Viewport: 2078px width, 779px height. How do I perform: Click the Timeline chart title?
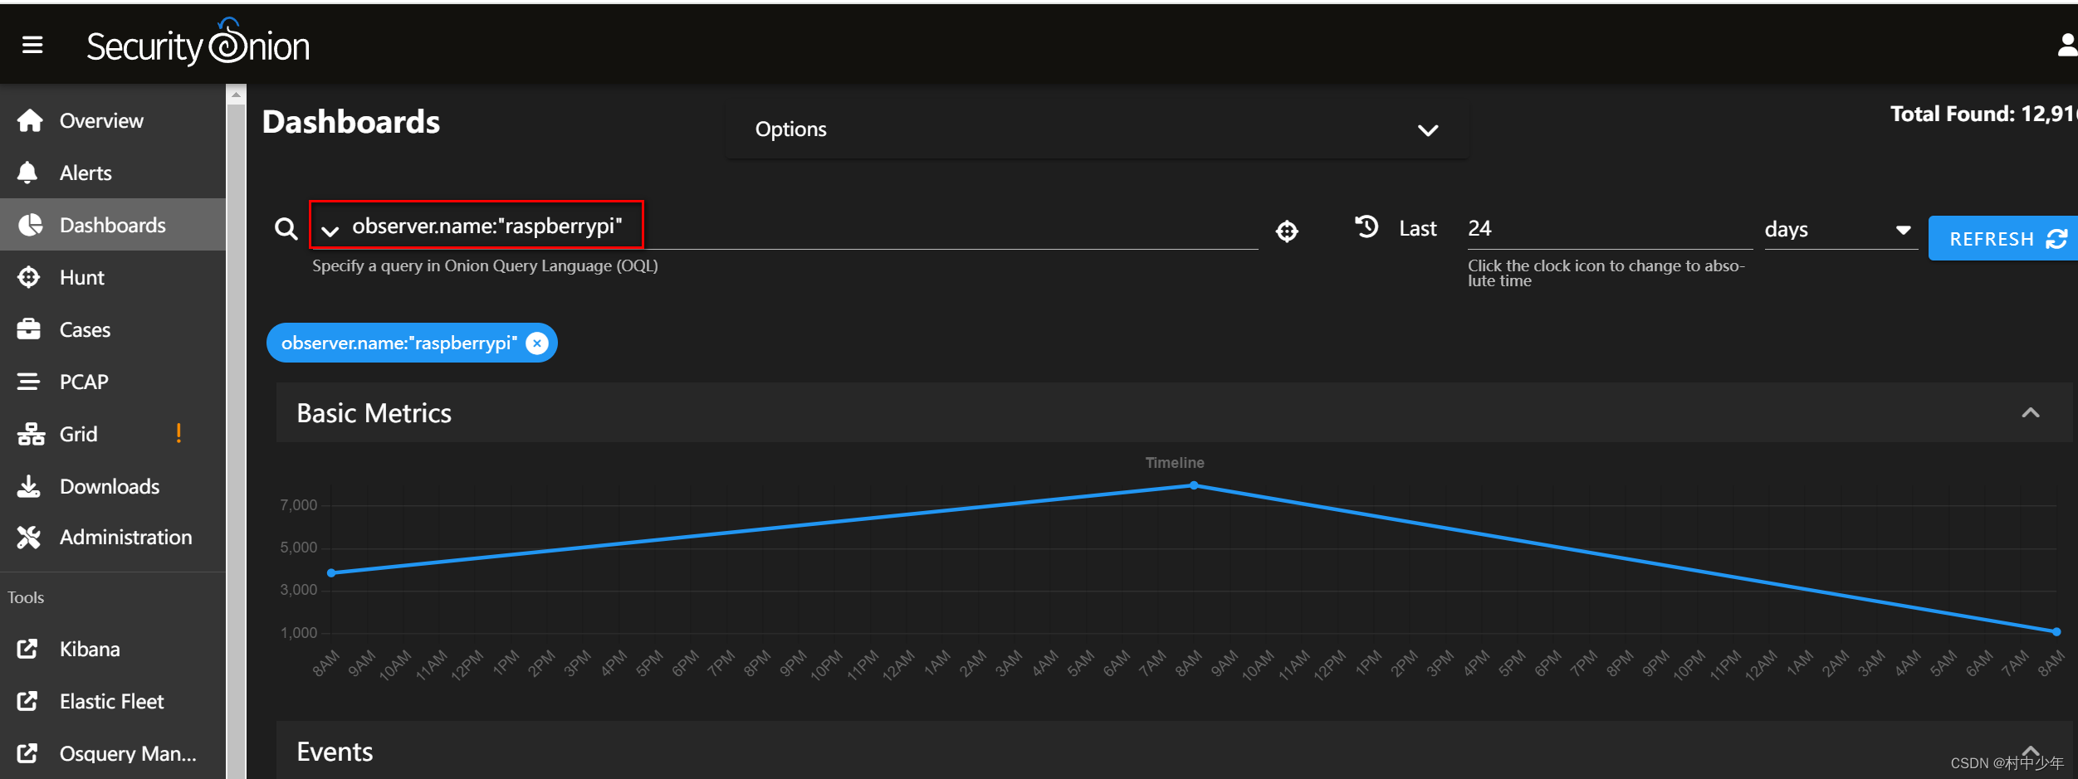1175,462
